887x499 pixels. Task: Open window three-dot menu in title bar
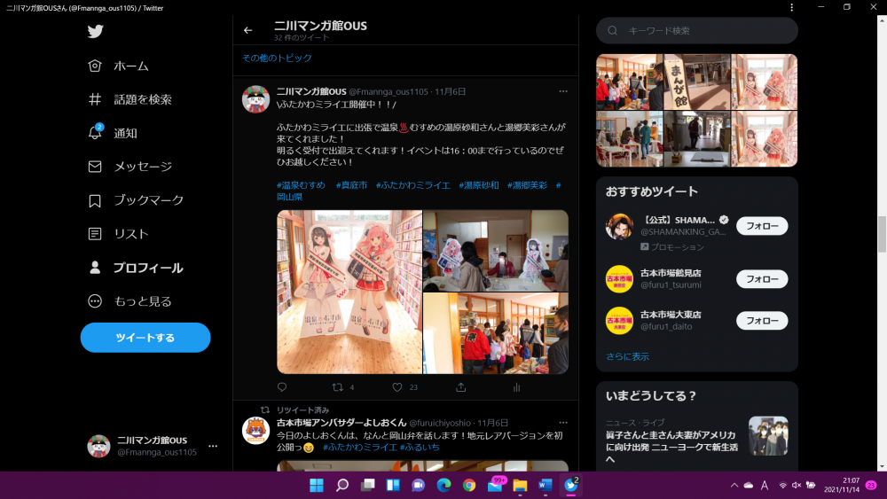click(792, 7)
